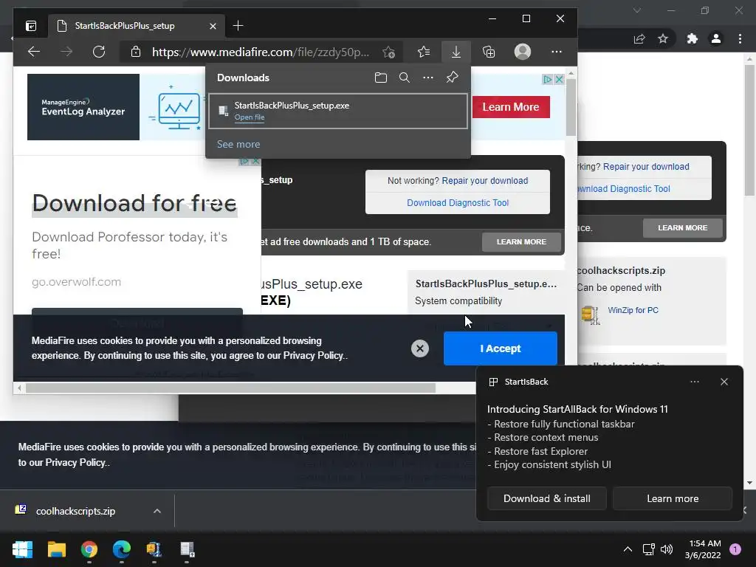Click the Edge address bar URL

261,52
